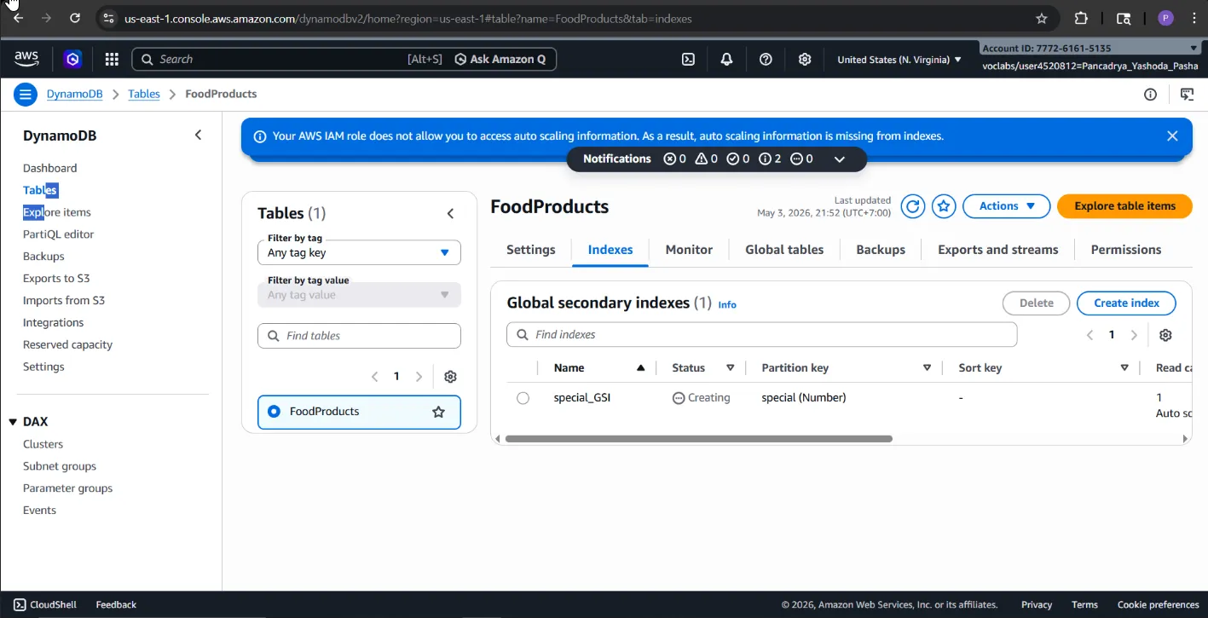Image resolution: width=1208 pixels, height=618 pixels.
Task: Collapse the Tables panel chevron
Action: pos(451,213)
